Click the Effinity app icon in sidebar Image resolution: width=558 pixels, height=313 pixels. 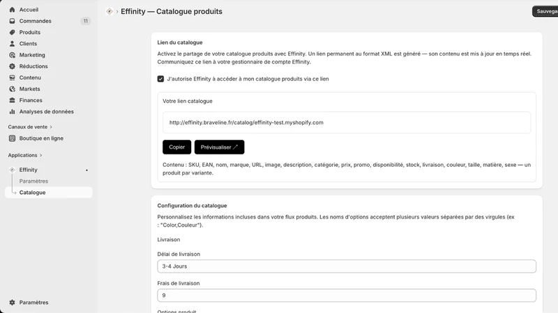[x=12, y=170]
